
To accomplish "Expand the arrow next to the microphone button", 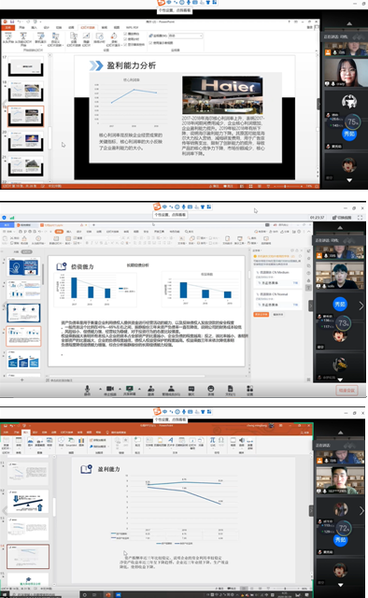I will pyautogui.click(x=101, y=389).
